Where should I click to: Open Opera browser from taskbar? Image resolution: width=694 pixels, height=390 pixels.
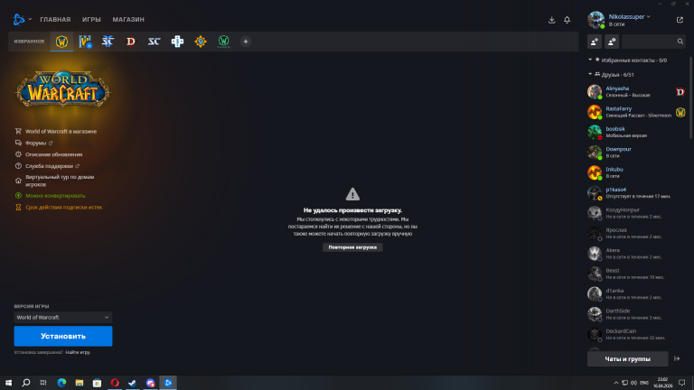pos(115,383)
